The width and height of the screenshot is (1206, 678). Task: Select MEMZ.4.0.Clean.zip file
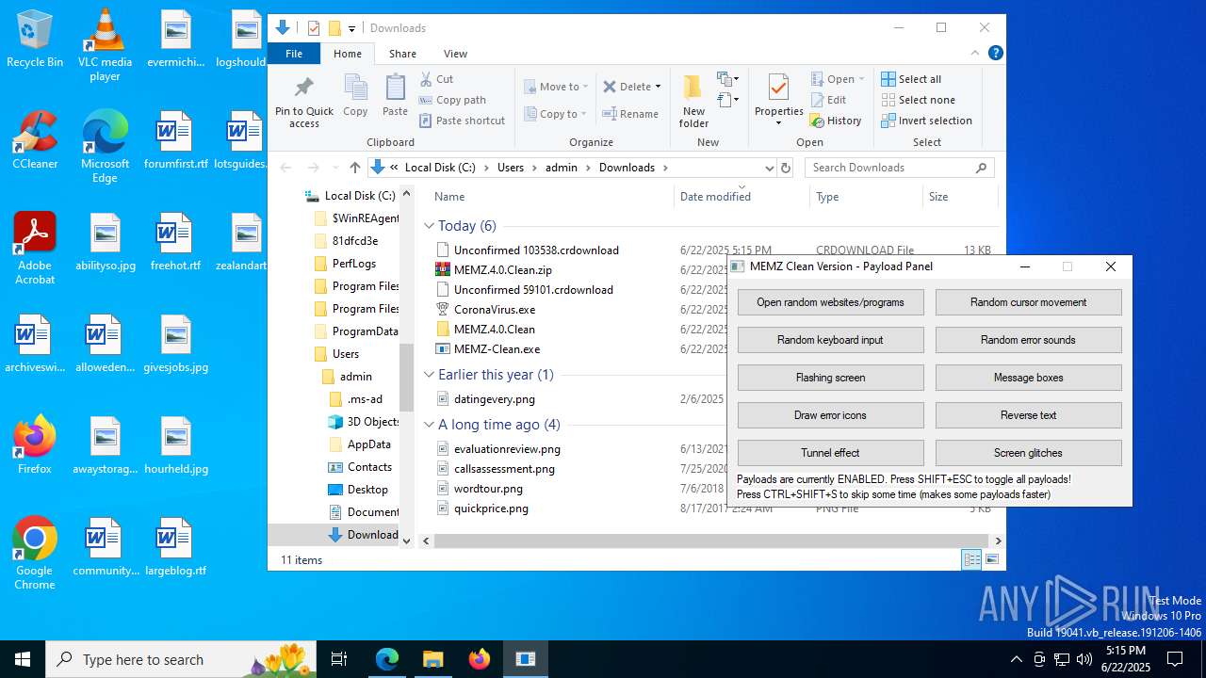502,270
